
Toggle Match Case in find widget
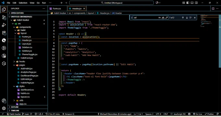click(159, 18)
